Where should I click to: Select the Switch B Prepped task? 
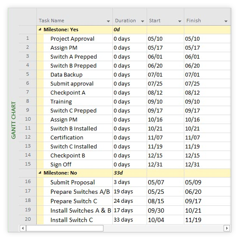pyautogui.click(x=74, y=65)
